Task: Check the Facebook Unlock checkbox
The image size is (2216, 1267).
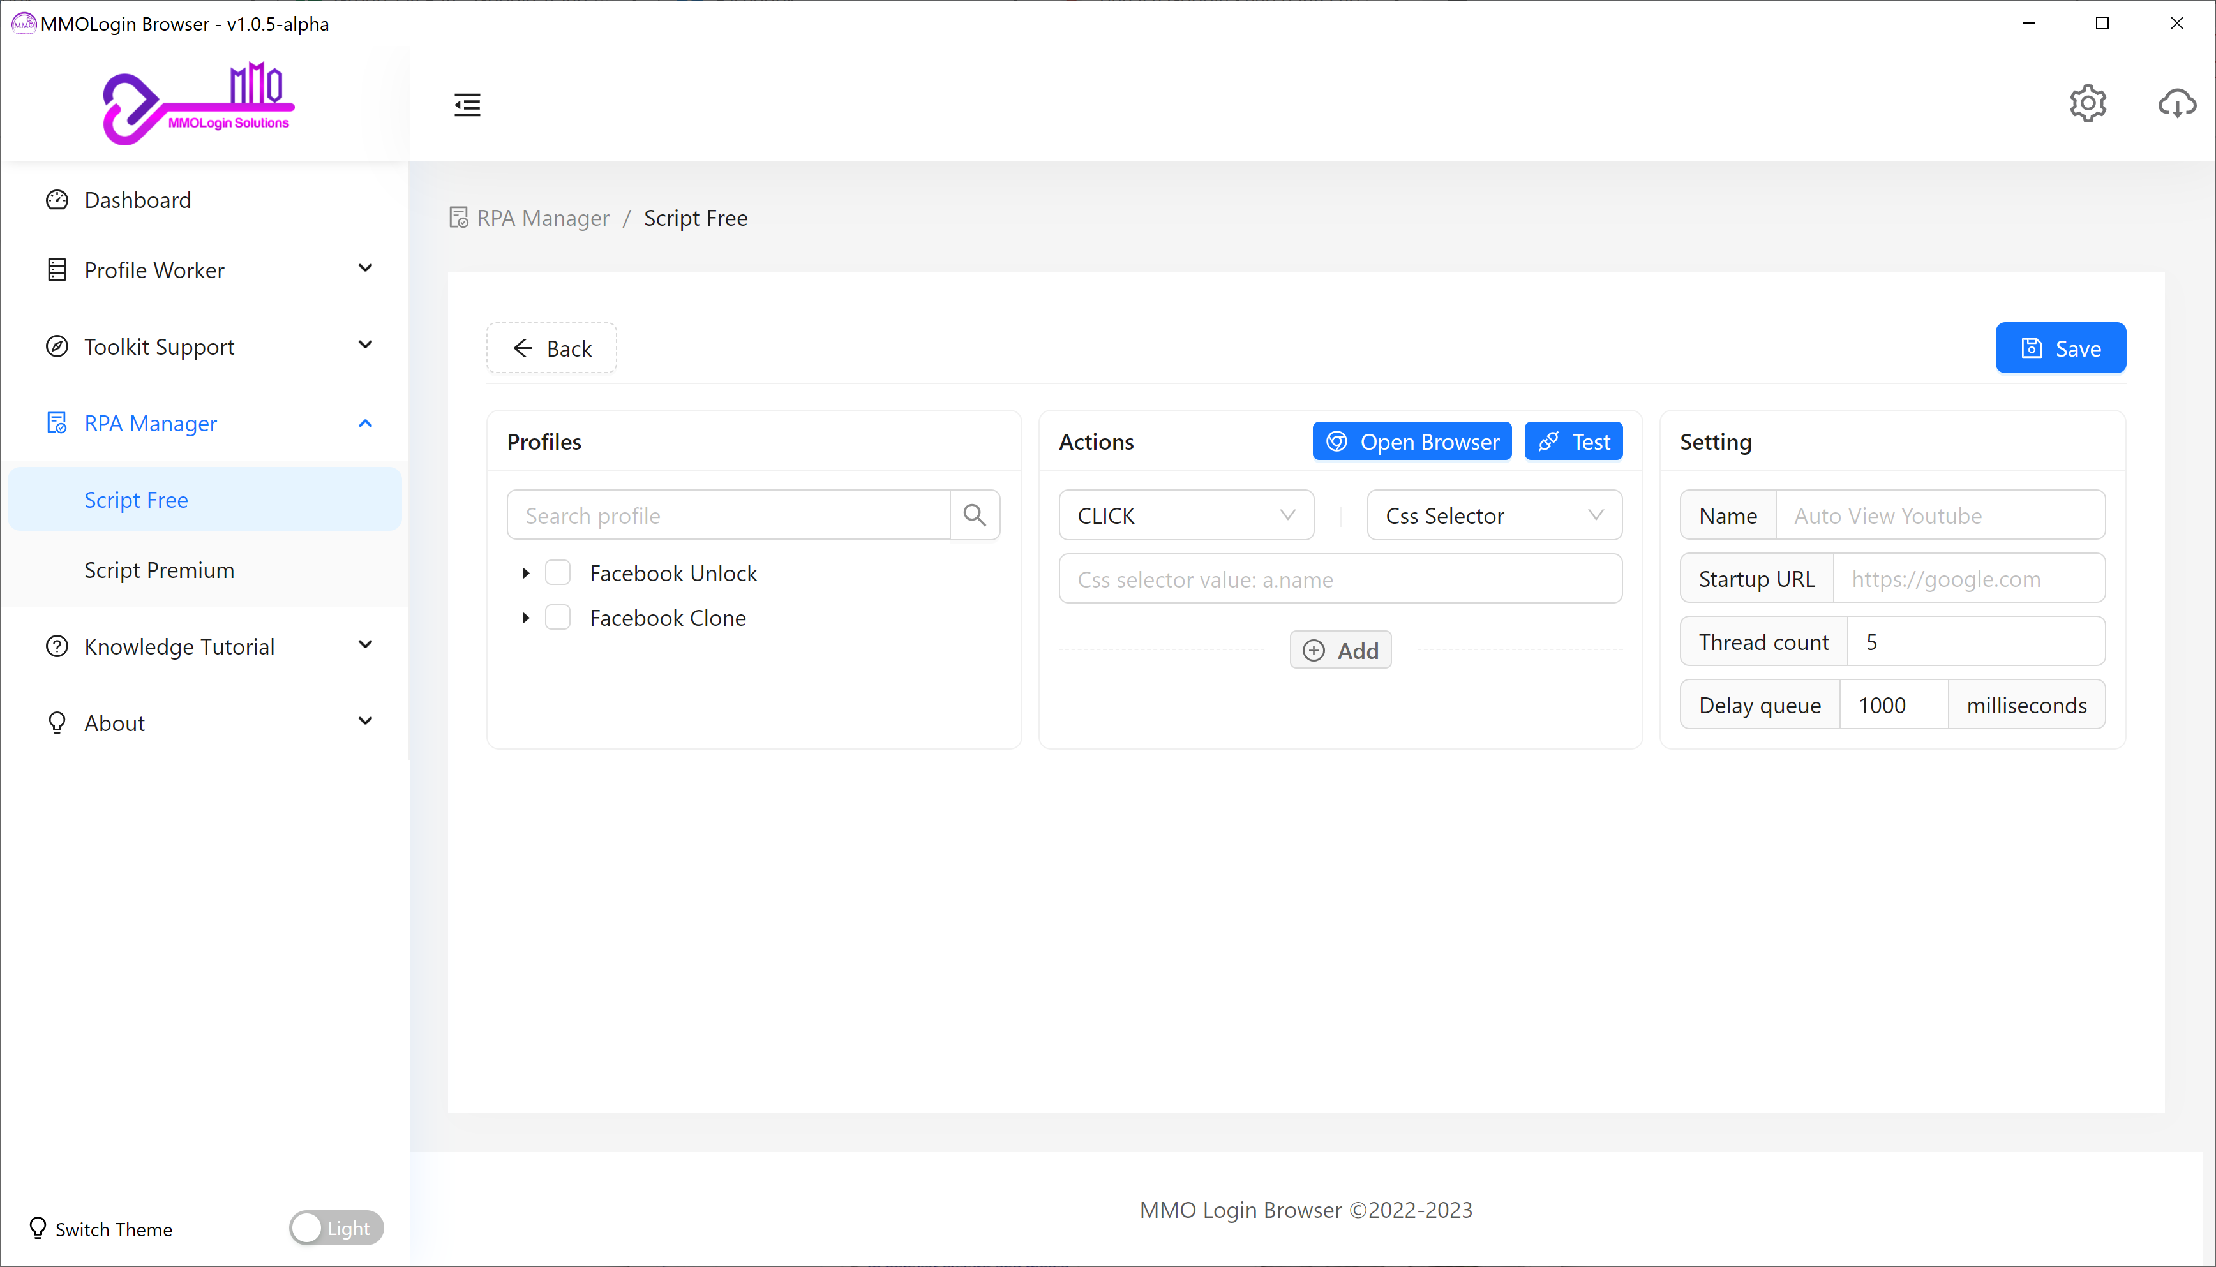Action: click(558, 573)
